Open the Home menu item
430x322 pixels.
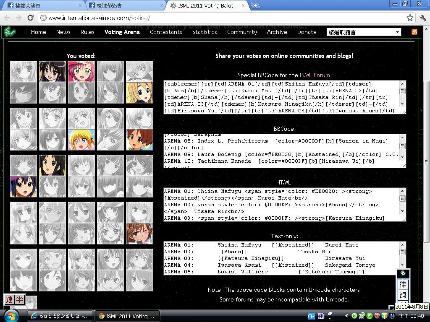pos(38,32)
